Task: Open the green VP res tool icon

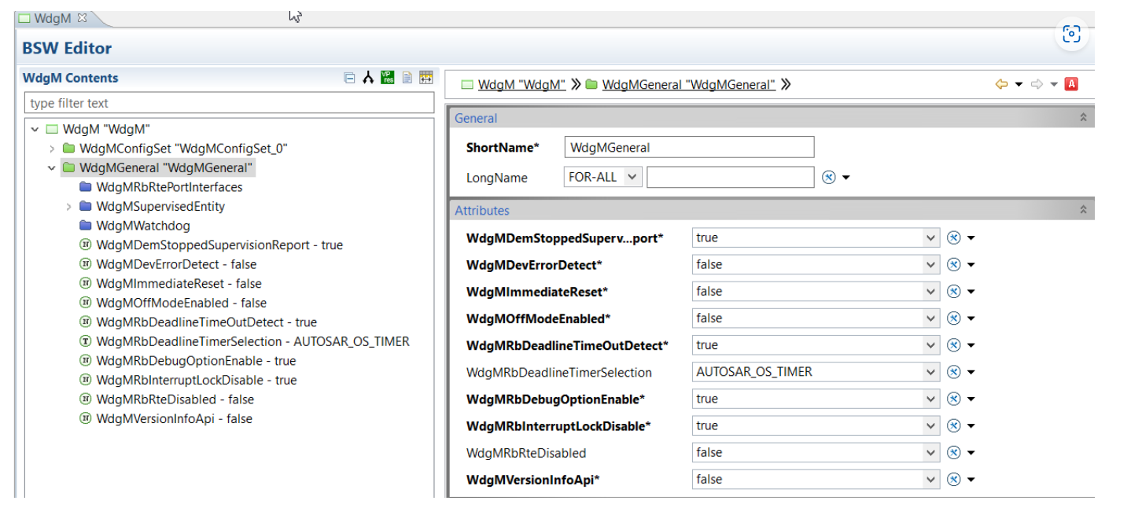Action: pyautogui.click(x=386, y=77)
